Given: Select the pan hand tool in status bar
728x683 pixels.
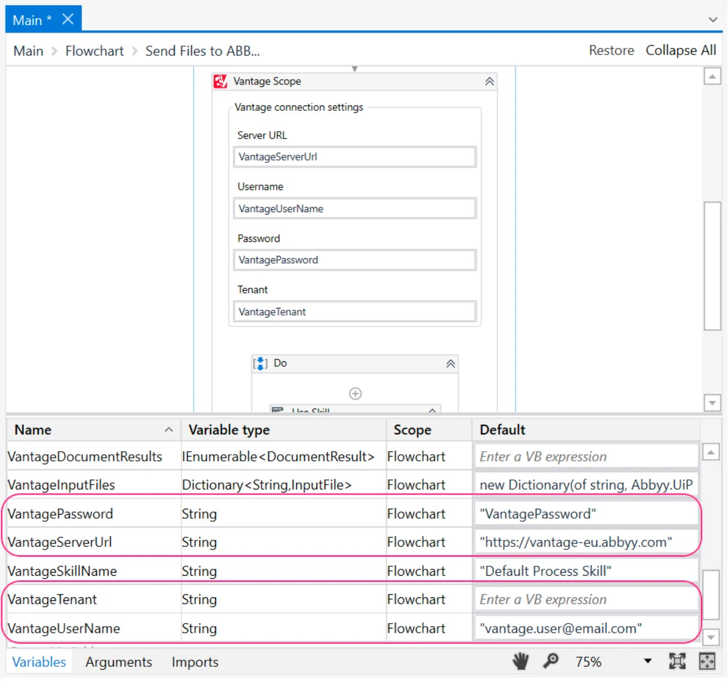Looking at the screenshot, I should click(520, 661).
